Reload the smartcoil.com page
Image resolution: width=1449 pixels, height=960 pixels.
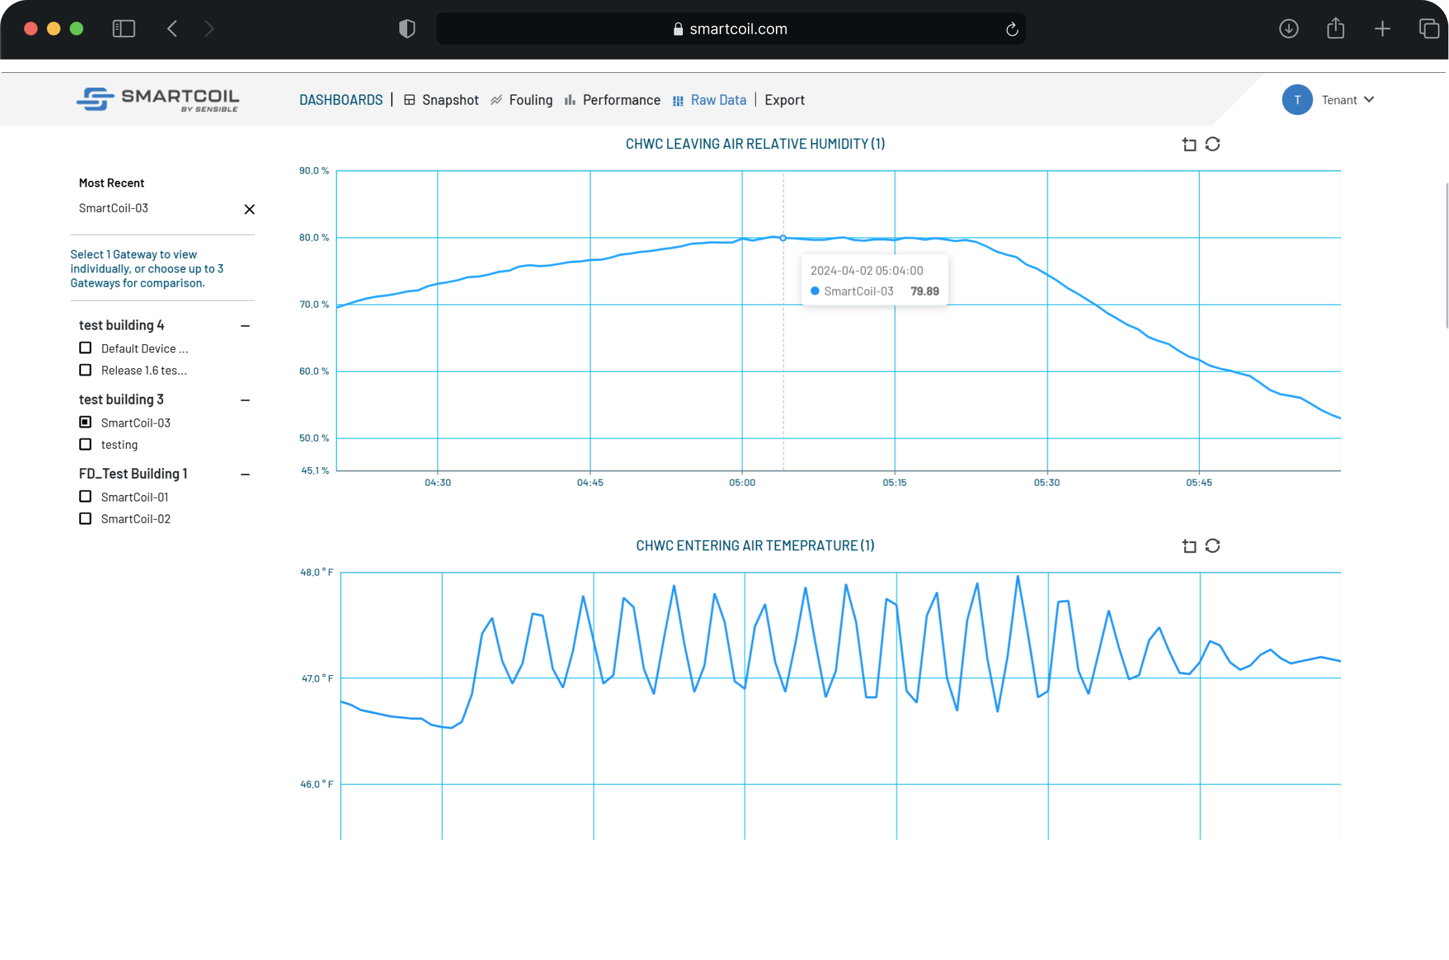pos(1011,29)
